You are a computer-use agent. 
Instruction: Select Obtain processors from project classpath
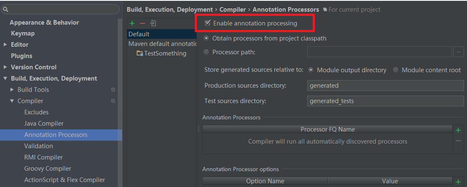point(207,38)
